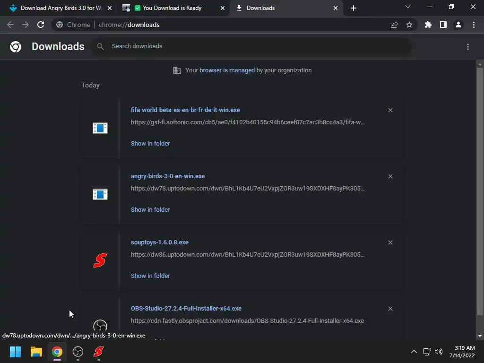Bookmark this page with the star icon
This screenshot has width=484, height=363.
409,25
